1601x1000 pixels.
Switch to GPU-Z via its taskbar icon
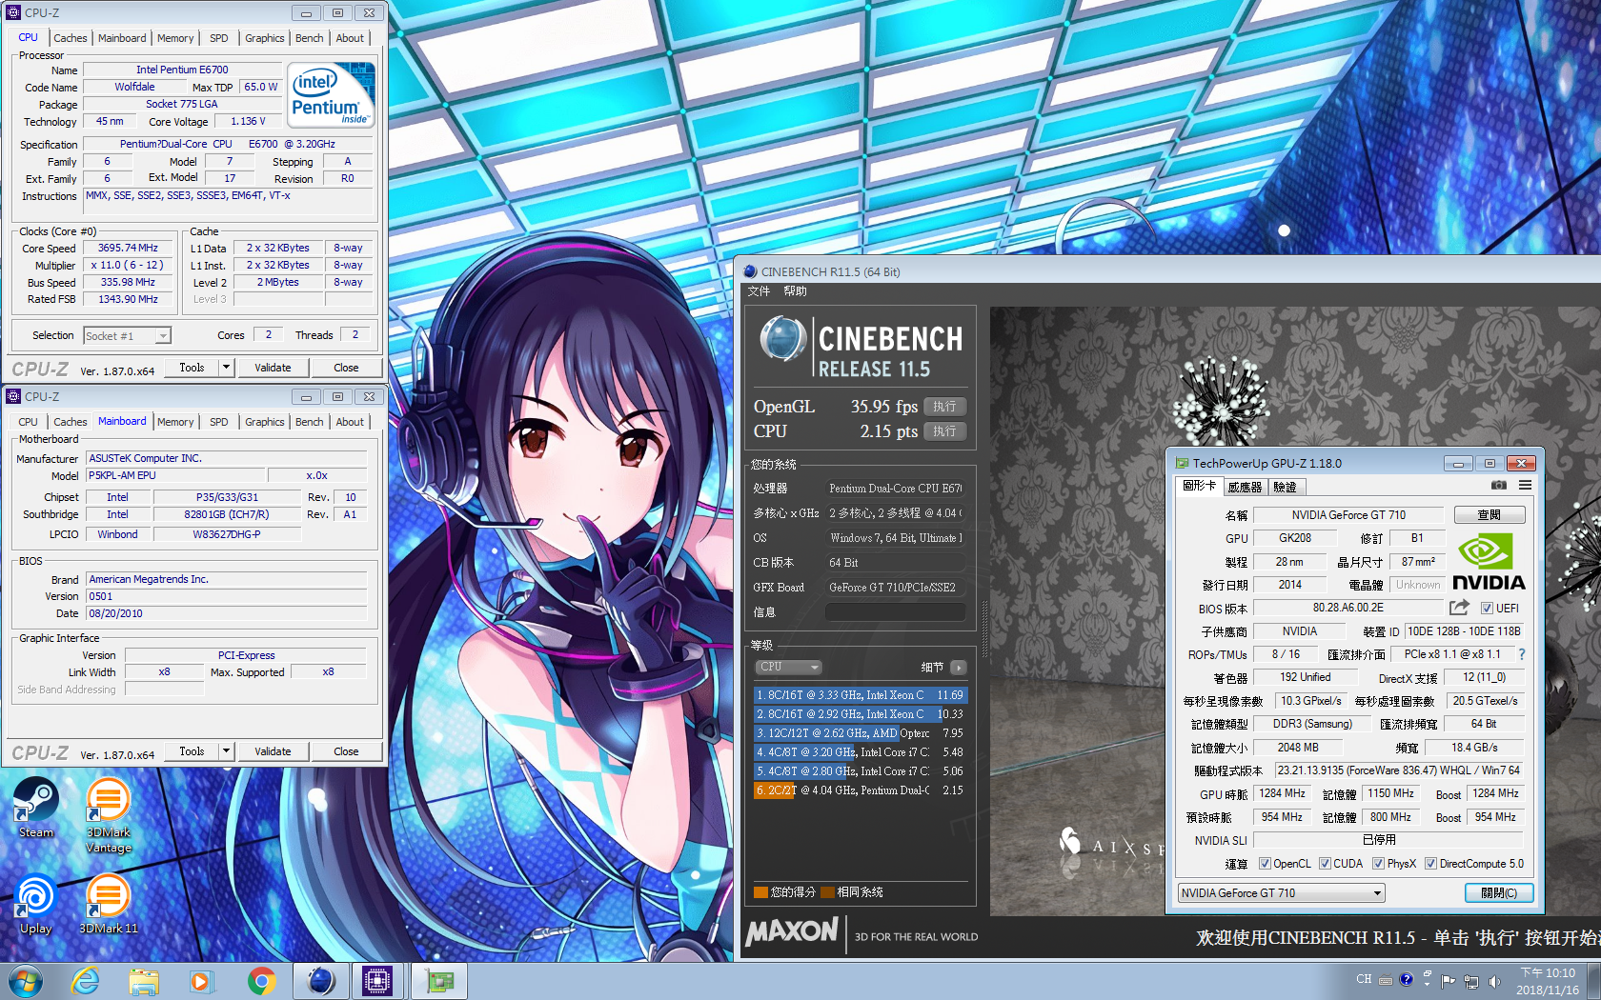pyautogui.click(x=437, y=981)
